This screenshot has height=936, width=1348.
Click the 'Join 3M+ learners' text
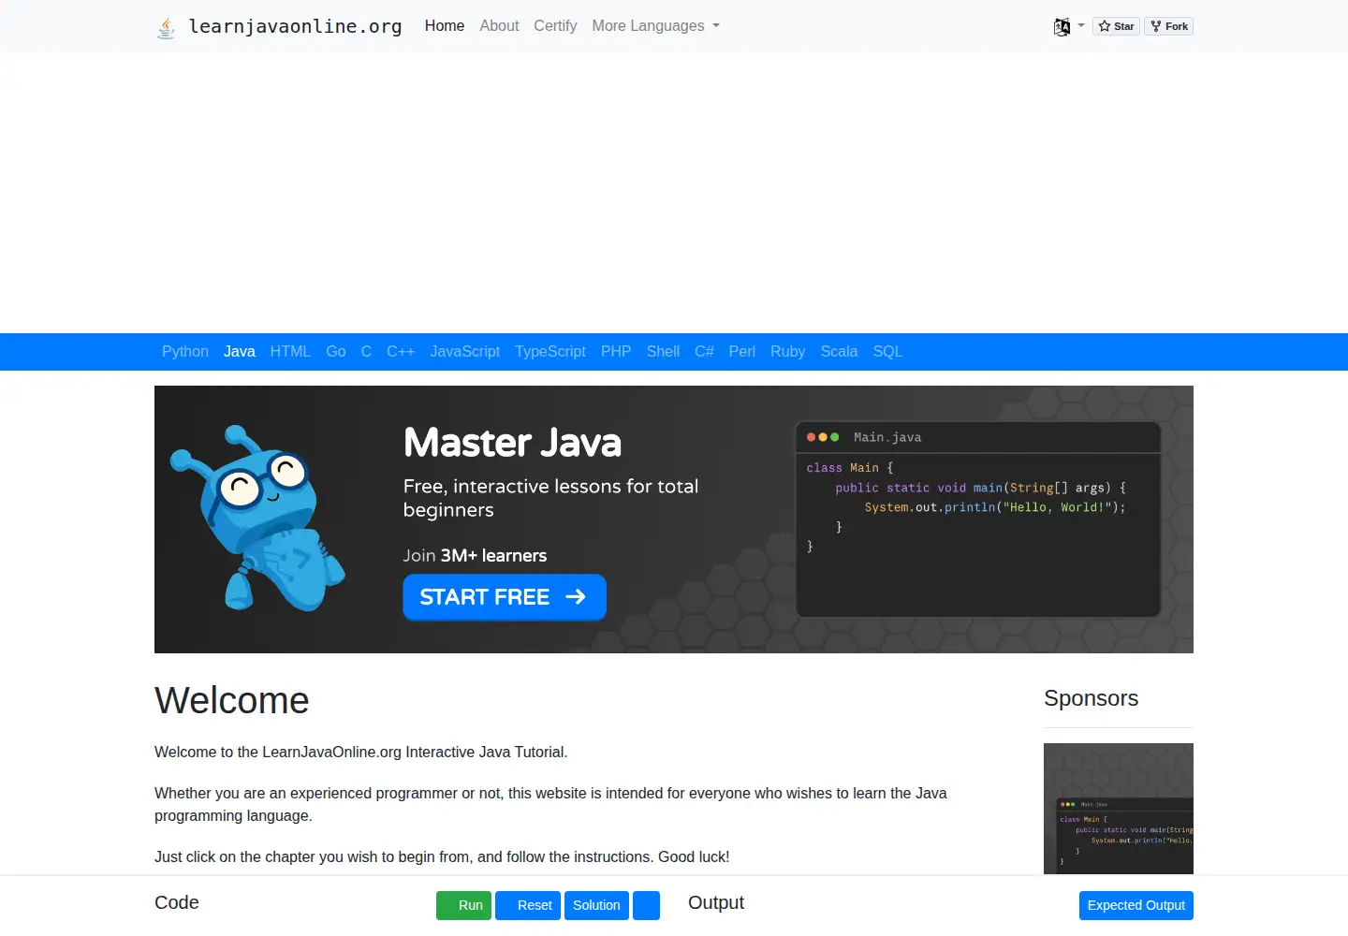pos(475,556)
